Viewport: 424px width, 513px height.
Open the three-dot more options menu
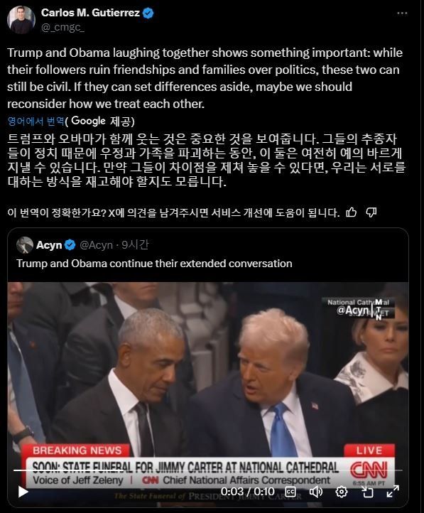402,13
